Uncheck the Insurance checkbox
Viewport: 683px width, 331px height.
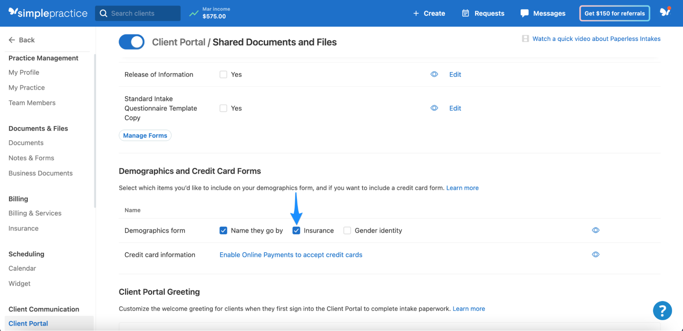(296, 230)
